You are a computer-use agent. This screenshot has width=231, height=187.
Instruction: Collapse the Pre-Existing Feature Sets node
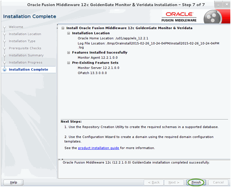coord(69,63)
